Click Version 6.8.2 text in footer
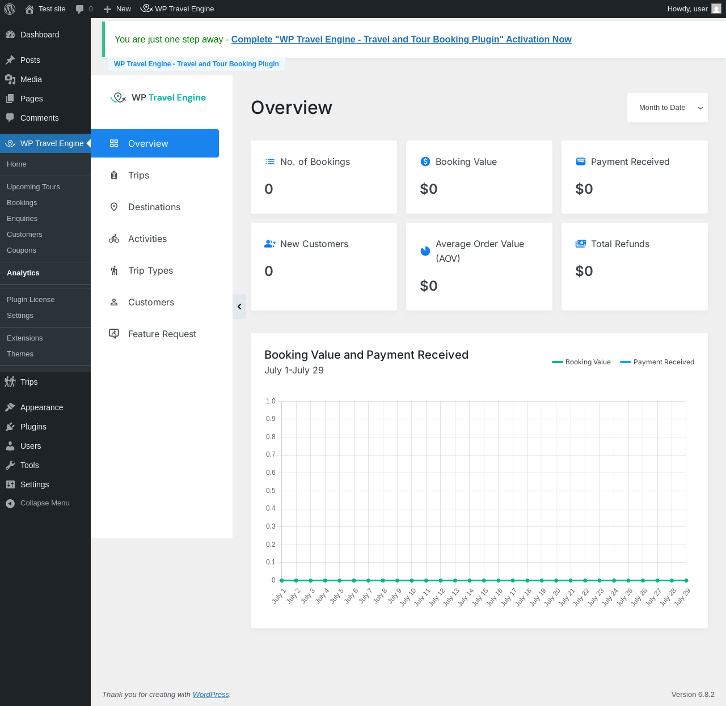Viewport: 726px width, 706px height. pyautogui.click(x=693, y=694)
